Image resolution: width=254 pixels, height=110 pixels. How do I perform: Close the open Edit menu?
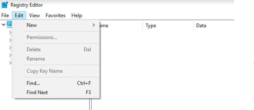coord(19,15)
